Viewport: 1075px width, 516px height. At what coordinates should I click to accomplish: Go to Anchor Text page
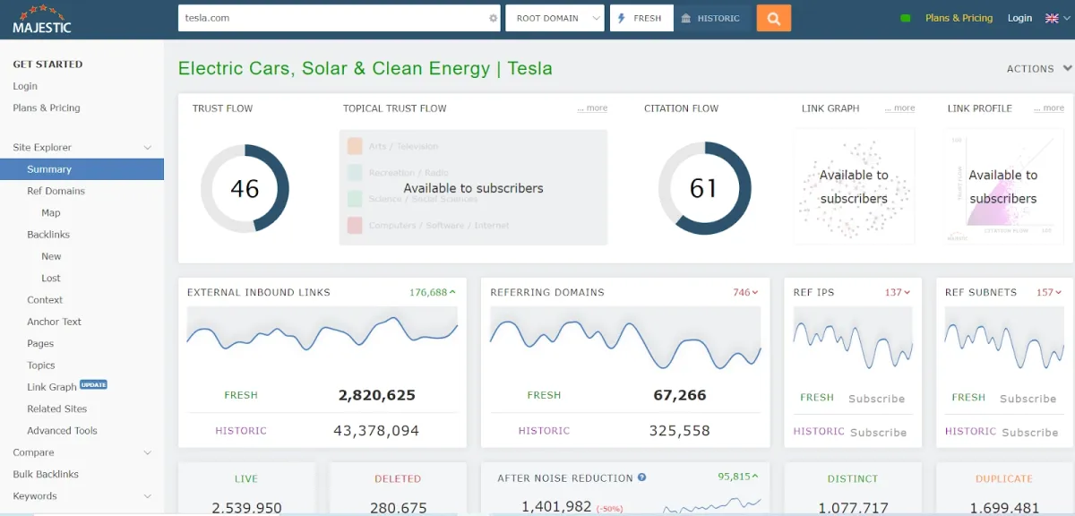click(x=54, y=322)
